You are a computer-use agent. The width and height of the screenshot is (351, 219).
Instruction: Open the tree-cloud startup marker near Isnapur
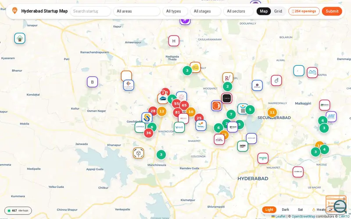[x=20, y=39]
